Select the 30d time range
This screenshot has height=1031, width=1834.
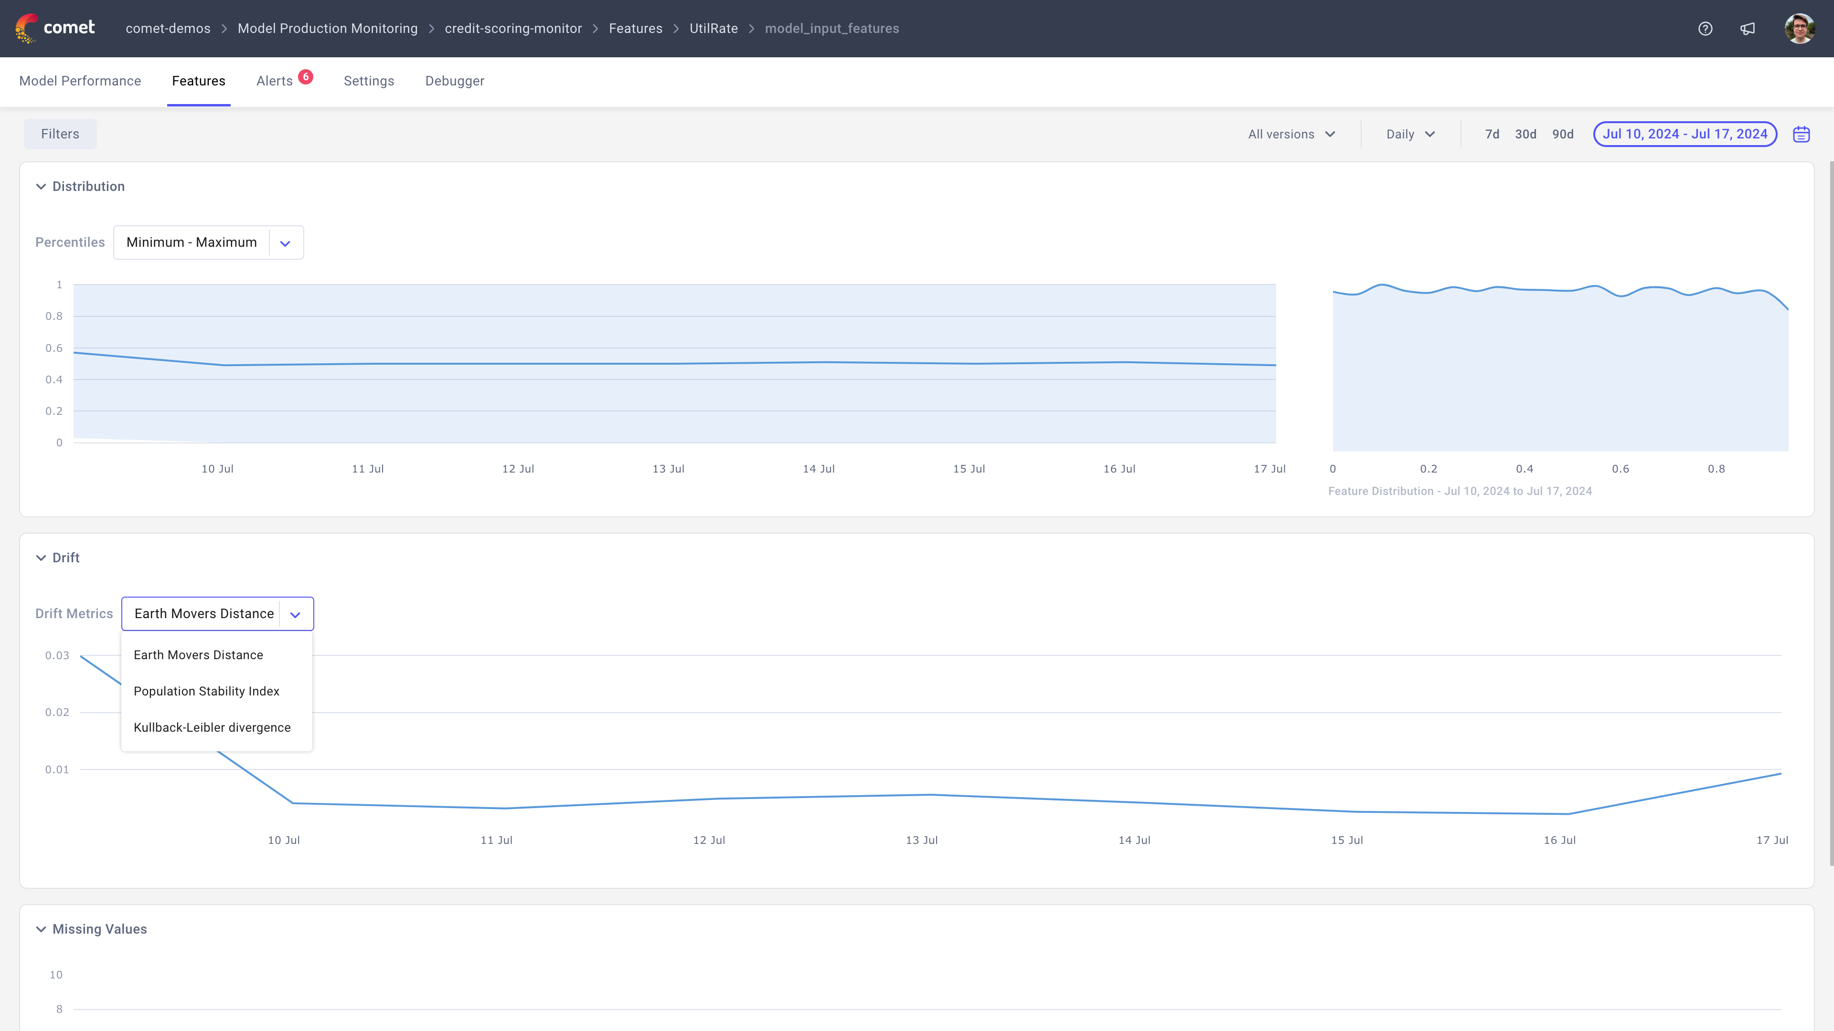[1526, 134]
